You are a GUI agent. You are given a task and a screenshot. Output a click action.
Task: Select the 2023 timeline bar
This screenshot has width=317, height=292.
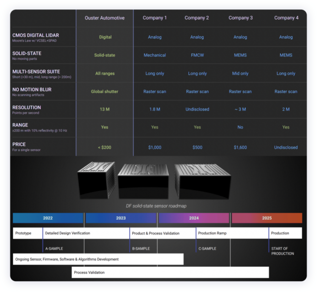pyautogui.click(x=121, y=218)
